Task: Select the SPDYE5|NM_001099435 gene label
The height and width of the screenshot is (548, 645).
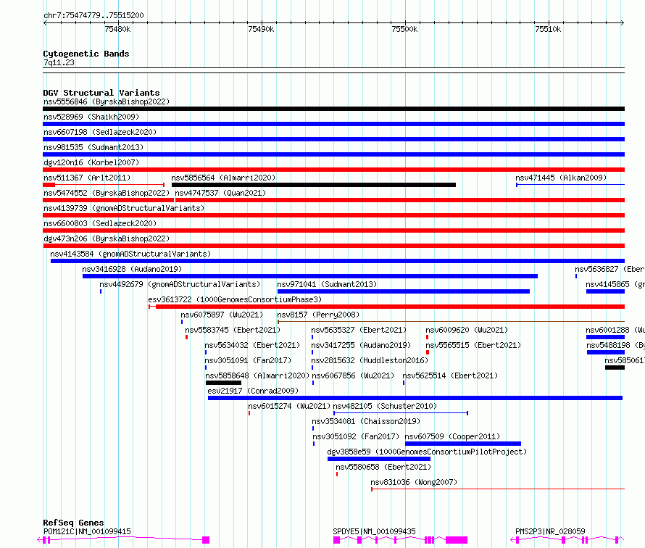Action: pos(375,531)
